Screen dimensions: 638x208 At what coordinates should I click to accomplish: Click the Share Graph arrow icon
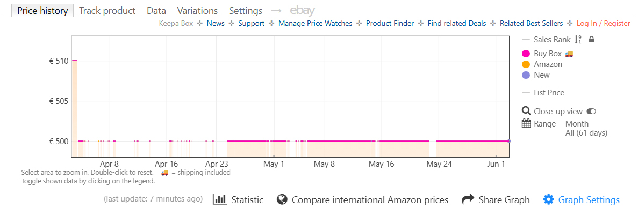point(468,199)
